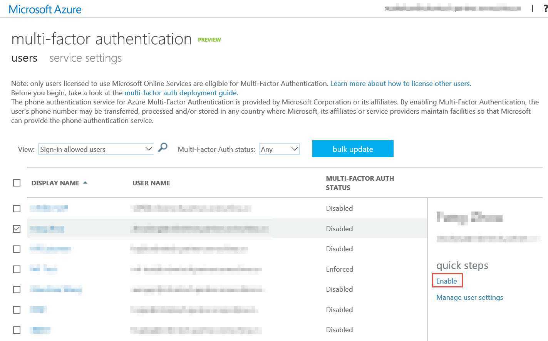Click the Multi-Factor Auth Status column header
The width and height of the screenshot is (548, 341).
click(360, 183)
